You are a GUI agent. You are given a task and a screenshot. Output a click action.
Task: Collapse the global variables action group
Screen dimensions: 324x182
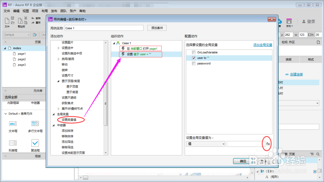53,114
